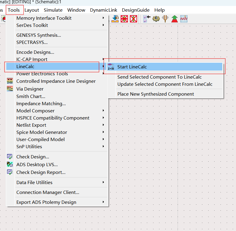Expand Export ADS Ptolemy Design submenu

[x=57, y=202]
